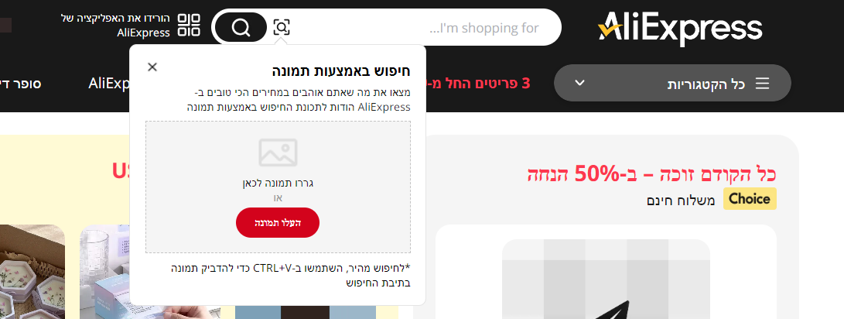Close the image search popup
This screenshot has height=319, width=844.
152,67
